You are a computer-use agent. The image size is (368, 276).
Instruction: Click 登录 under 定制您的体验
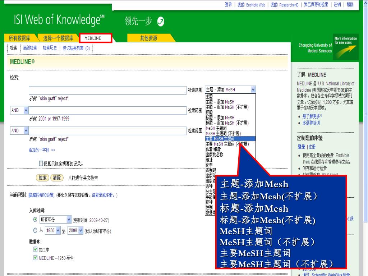coord(302,147)
